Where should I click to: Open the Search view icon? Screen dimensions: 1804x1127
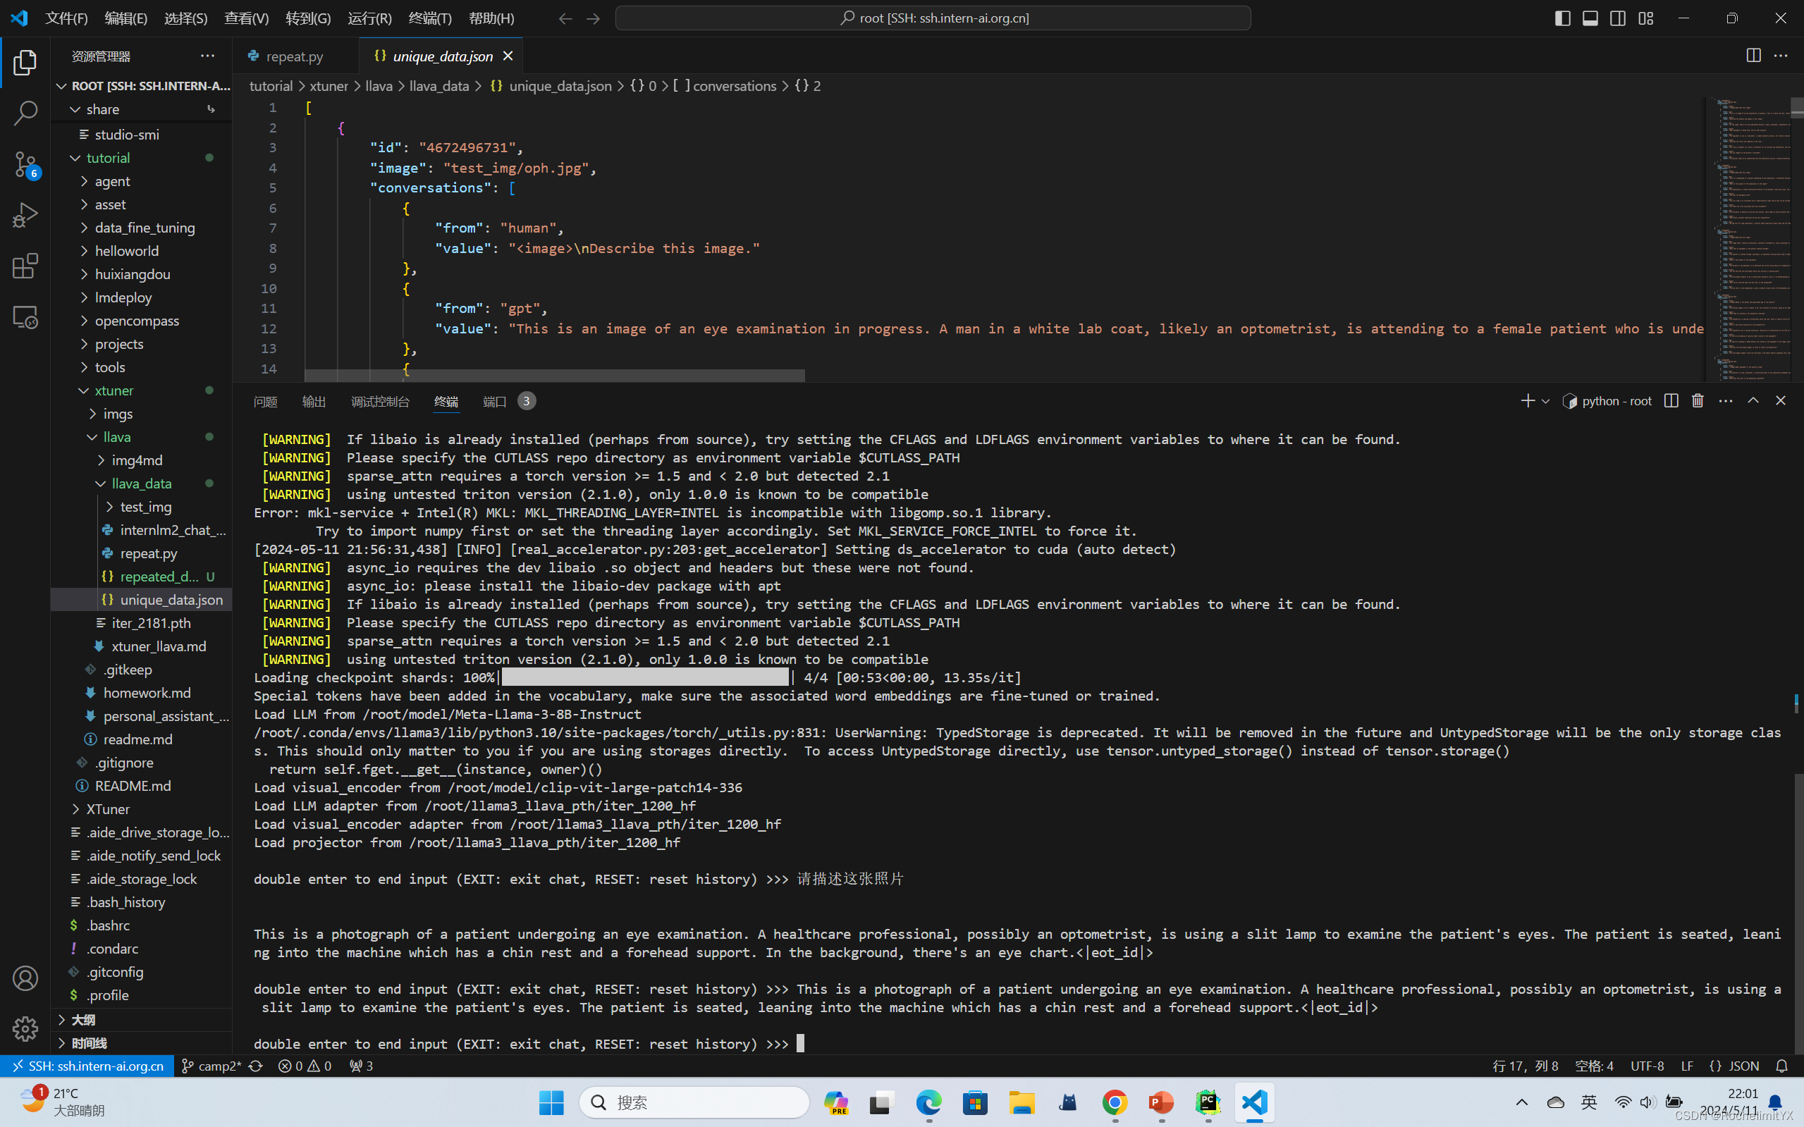25,113
